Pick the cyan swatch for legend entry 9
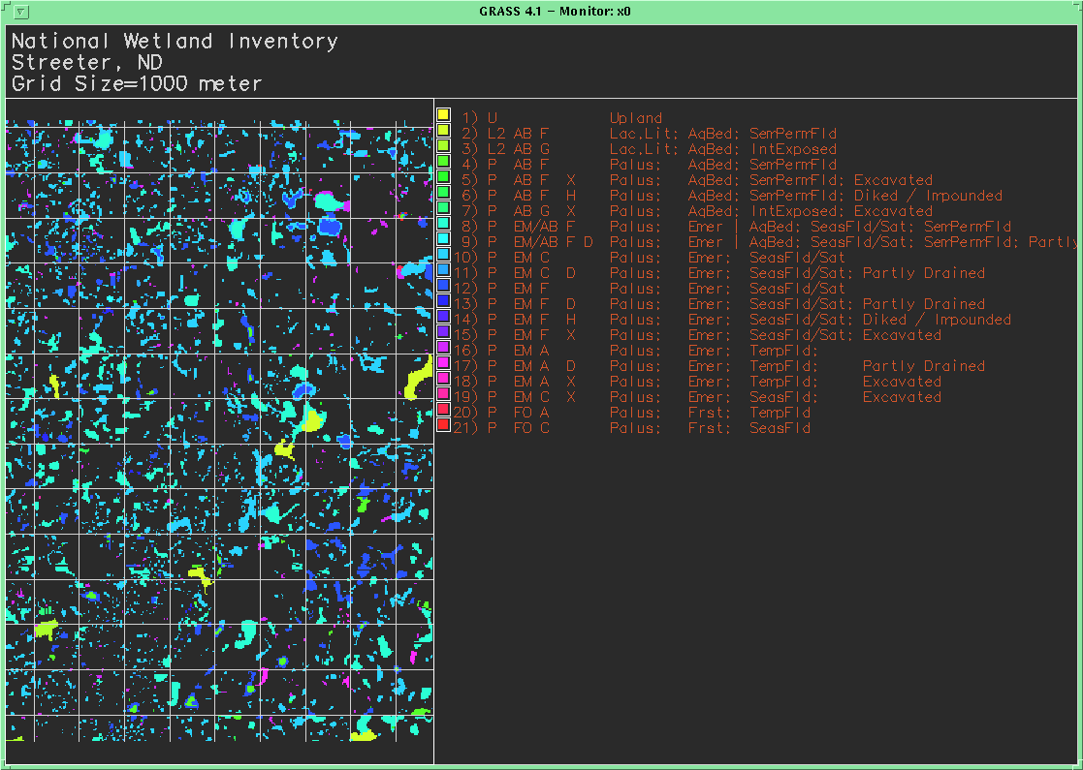This screenshot has height=770, width=1083. 443,239
